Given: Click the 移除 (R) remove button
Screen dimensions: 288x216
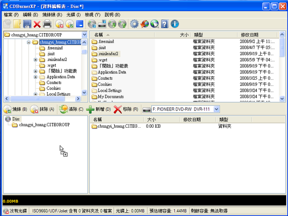Looking at the screenshot, I should (126, 109).
